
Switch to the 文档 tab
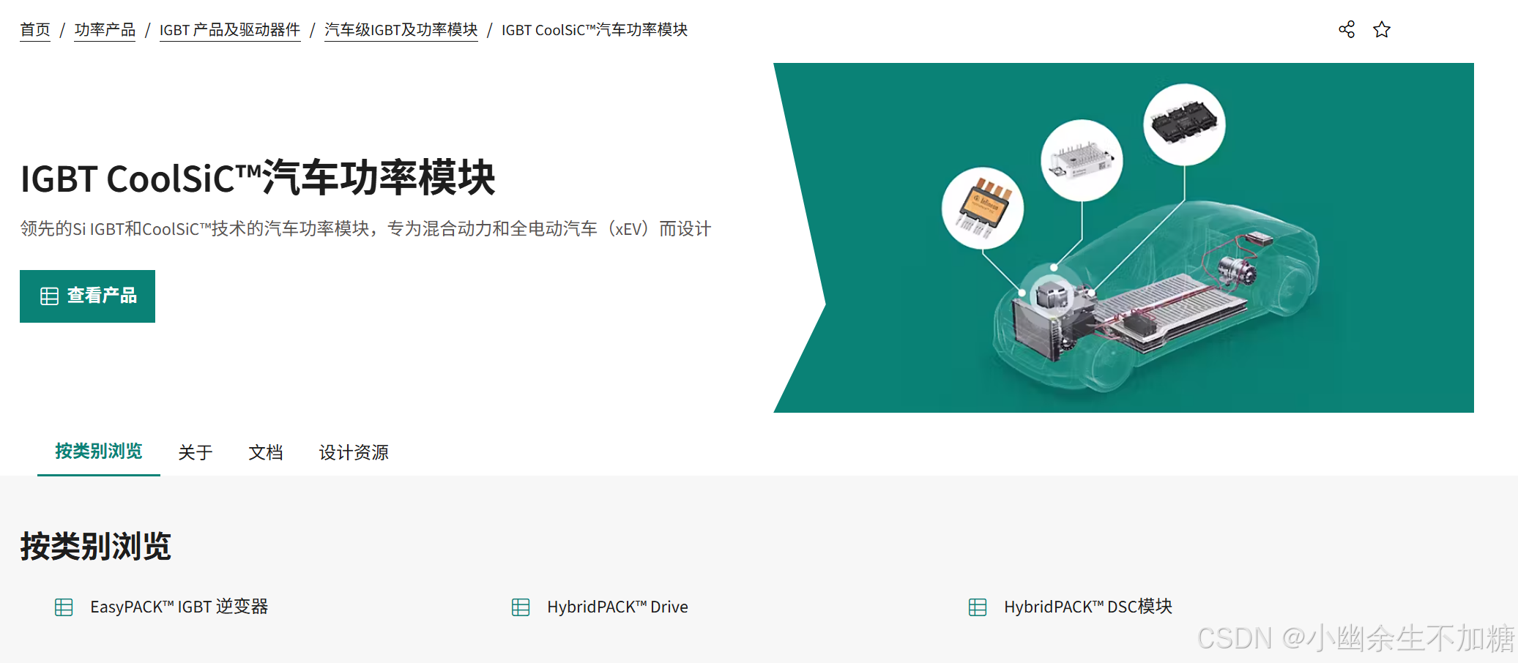coord(266,453)
